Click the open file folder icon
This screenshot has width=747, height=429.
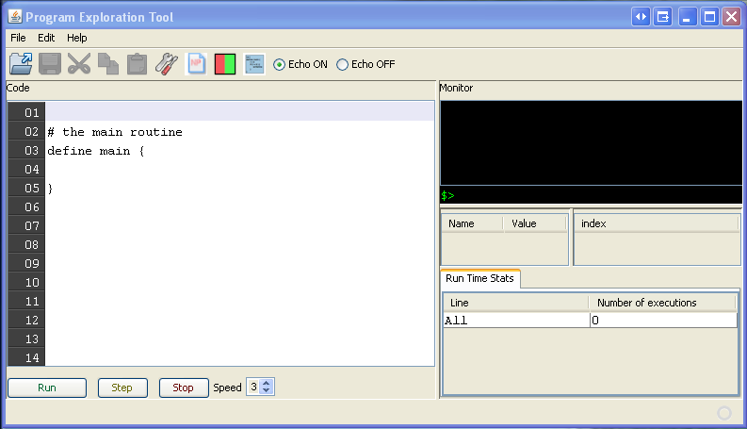[x=20, y=64]
